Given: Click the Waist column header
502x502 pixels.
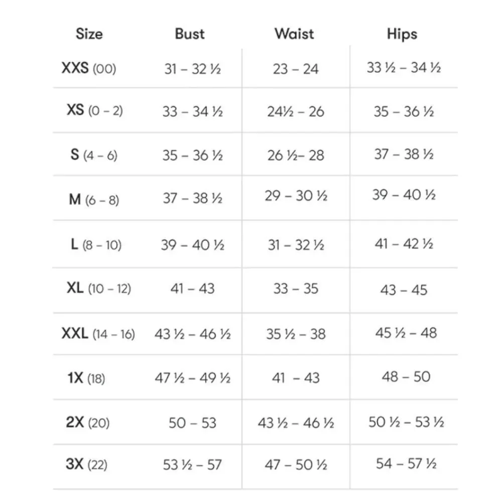Looking at the screenshot, I should (x=294, y=34).
